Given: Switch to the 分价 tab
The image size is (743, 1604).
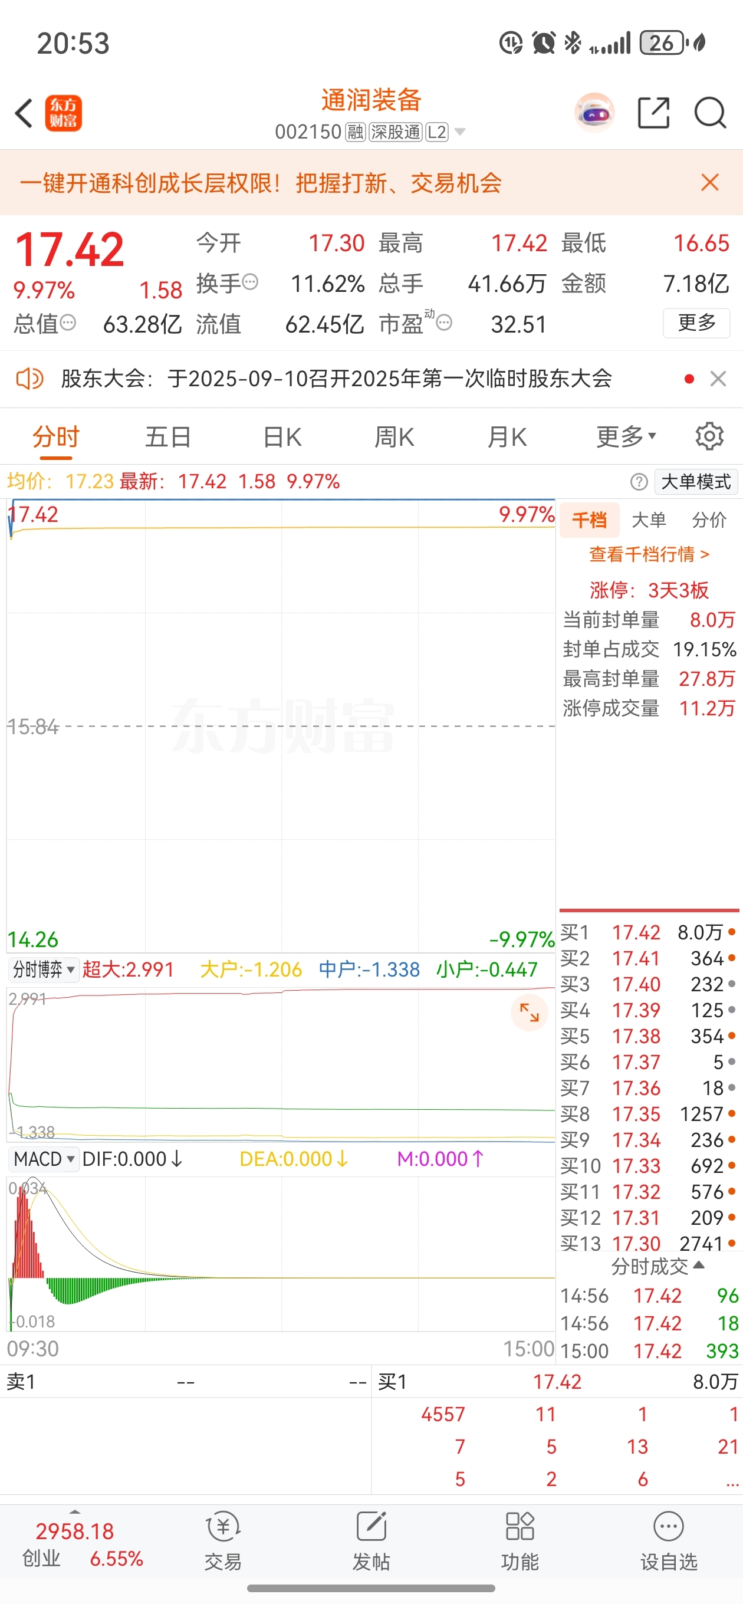Looking at the screenshot, I should click(x=709, y=520).
